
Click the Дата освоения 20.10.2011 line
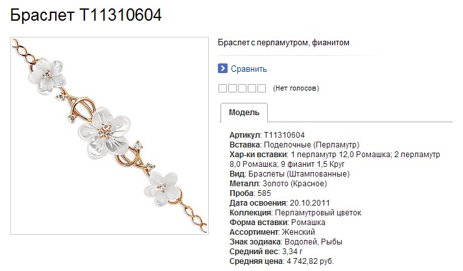click(279, 203)
